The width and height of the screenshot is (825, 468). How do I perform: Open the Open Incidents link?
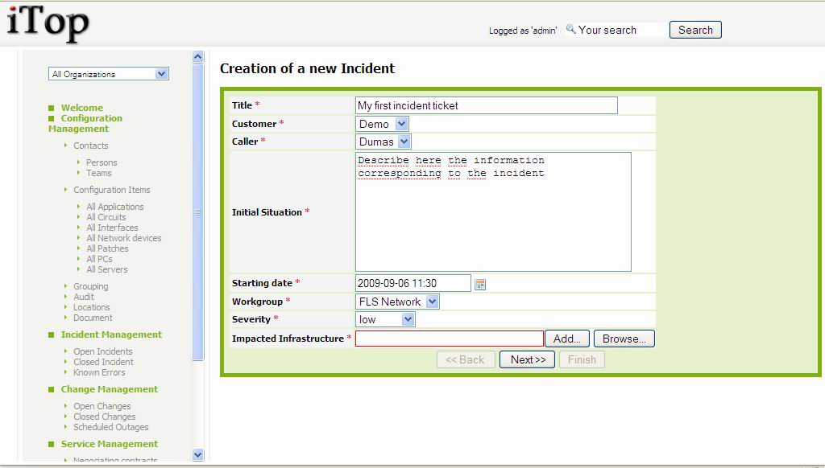102,351
